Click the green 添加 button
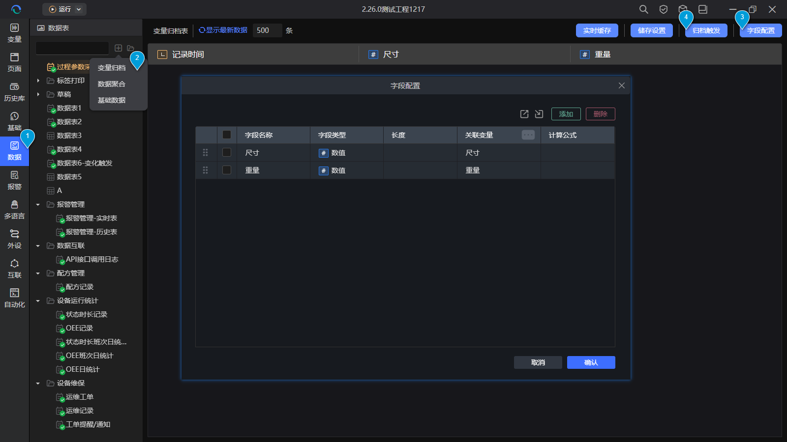787x442 pixels. pyautogui.click(x=566, y=114)
